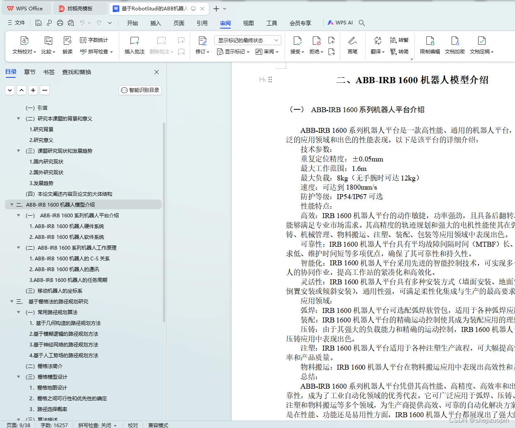The height and width of the screenshot is (428, 515).
Task: Collapse (二) 研究本课题的背景和意义 node
Action: point(18,118)
